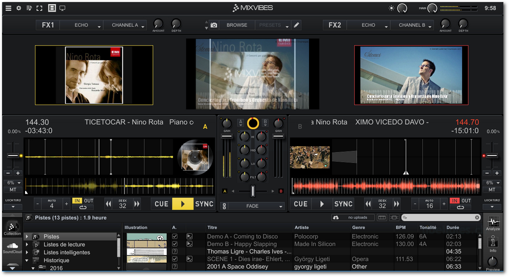Click the SoundCloud uploads cloud icon
Image resolution: width=509 pixels, height=277 pixels.
point(336,217)
